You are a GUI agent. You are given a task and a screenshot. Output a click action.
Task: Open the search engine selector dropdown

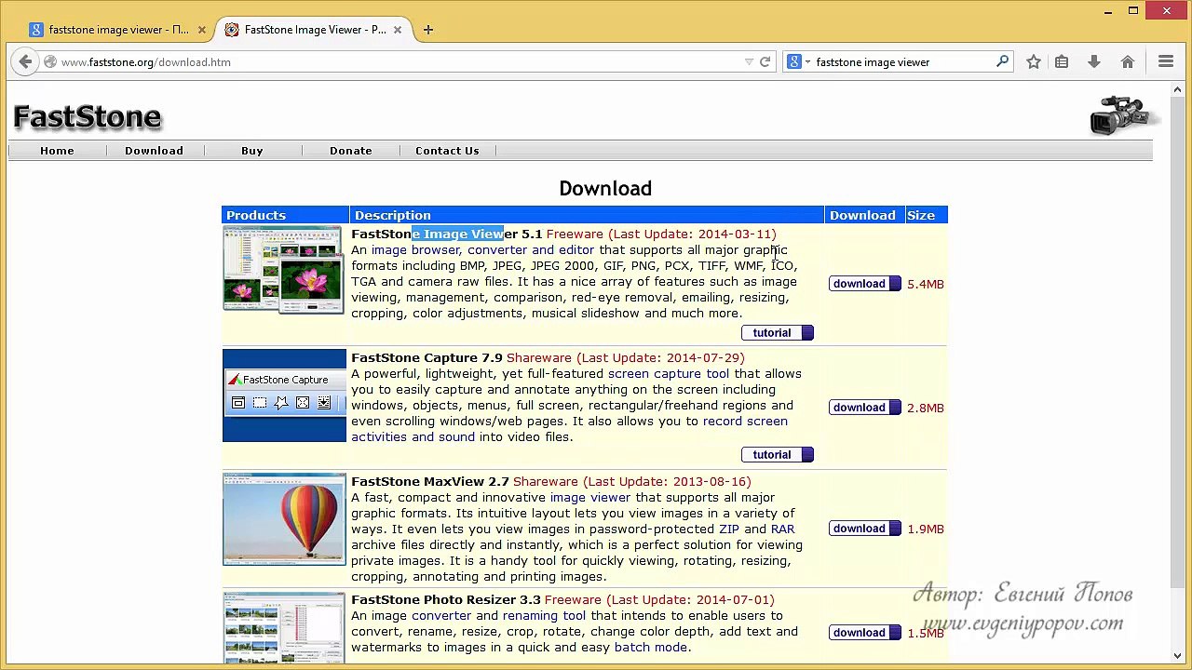pos(798,62)
